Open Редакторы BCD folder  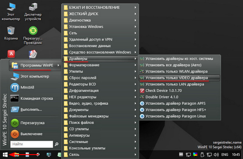pos(100,84)
